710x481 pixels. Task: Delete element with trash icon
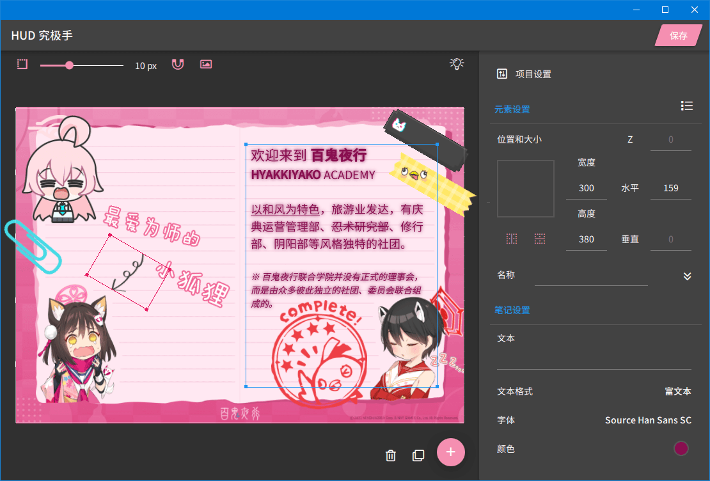coord(391,455)
